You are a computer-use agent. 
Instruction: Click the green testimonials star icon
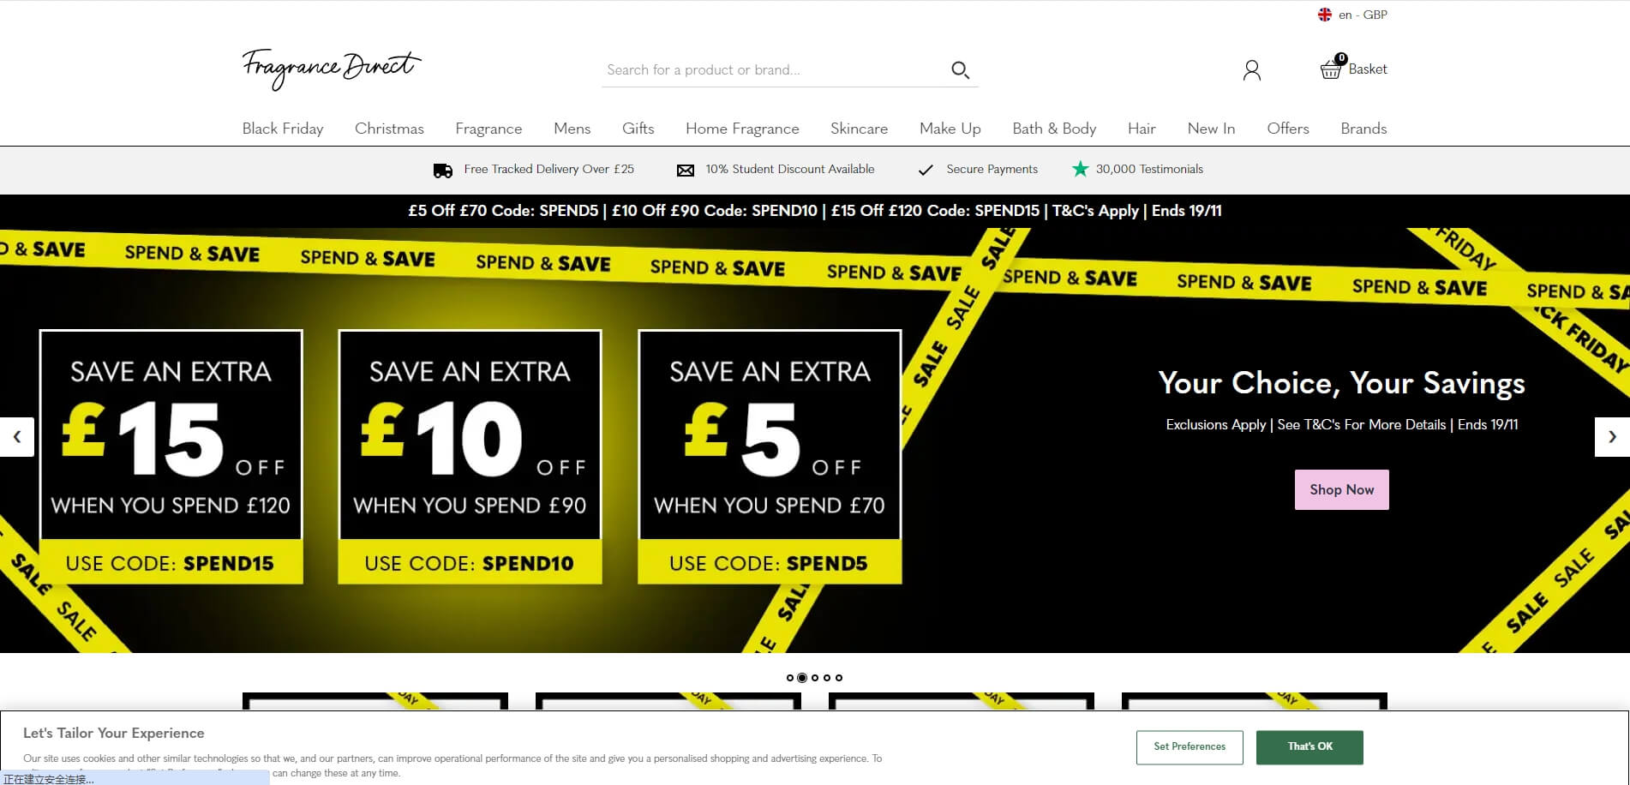point(1080,169)
